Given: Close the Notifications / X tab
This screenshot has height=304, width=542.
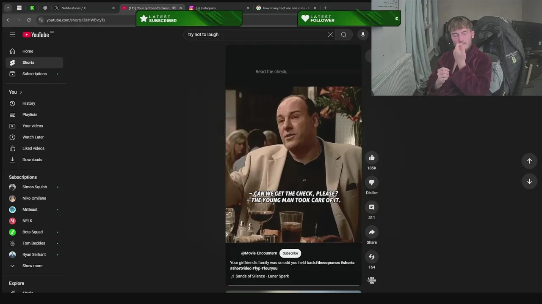Looking at the screenshot, I should [x=113, y=8].
